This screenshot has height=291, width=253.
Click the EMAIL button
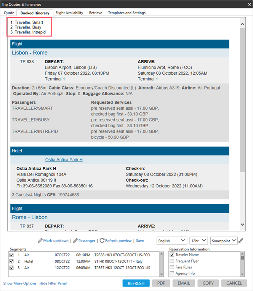coord(183,283)
